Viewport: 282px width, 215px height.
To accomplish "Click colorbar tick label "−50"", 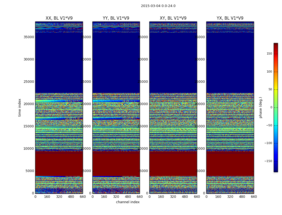I will [269, 125].
